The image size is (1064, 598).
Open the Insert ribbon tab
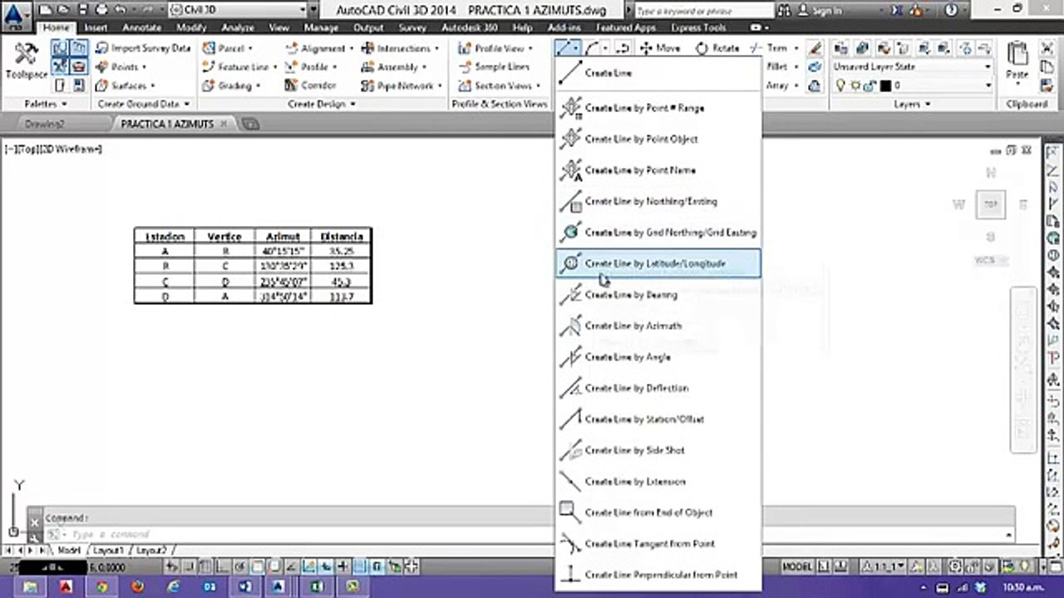click(x=96, y=27)
